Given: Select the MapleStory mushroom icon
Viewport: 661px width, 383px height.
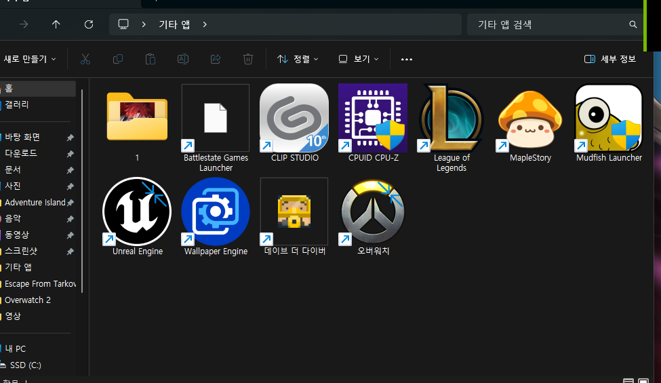Looking at the screenshot, I should pos(530,118).
